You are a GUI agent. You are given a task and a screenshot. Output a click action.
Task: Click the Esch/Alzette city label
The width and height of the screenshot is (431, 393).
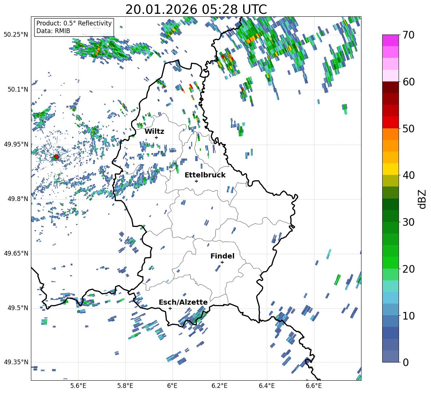(x=183, y=302)
